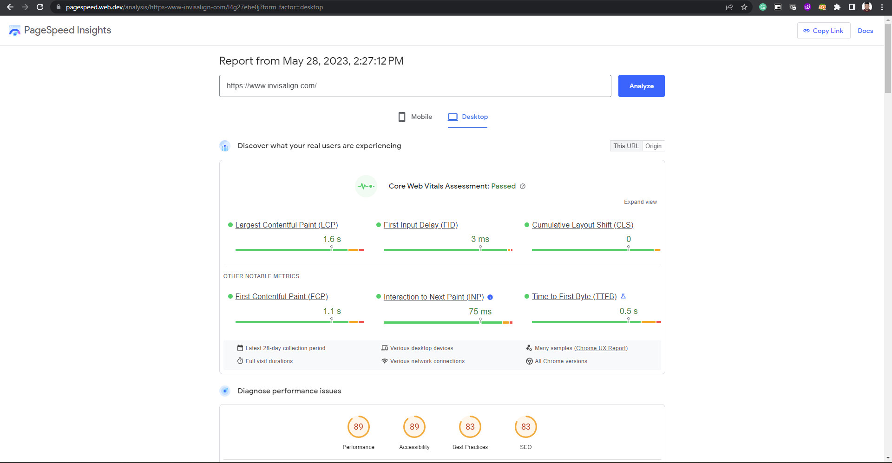Click the 'Diagnose performance issues' heading

(289, 391)
